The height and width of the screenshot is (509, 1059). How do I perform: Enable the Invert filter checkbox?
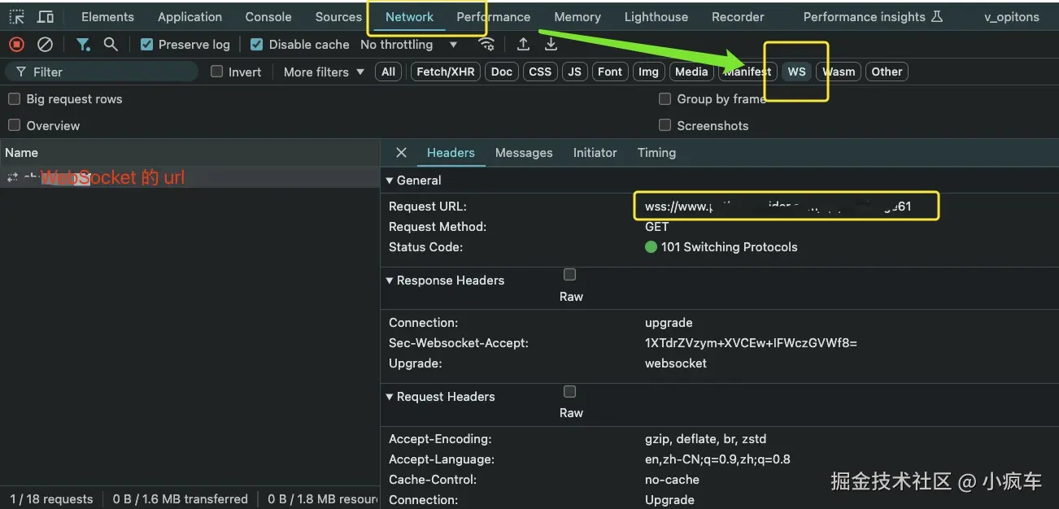click(x=217, y=72)
